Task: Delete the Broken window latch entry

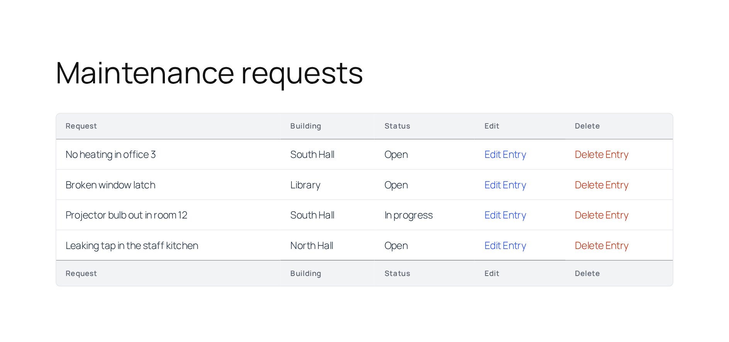Action: pyautogui.click(x=602, y=185)
